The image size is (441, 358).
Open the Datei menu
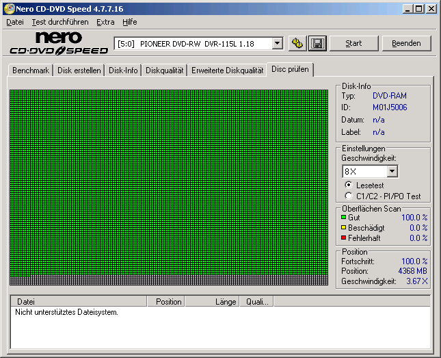tap(15, 22)
